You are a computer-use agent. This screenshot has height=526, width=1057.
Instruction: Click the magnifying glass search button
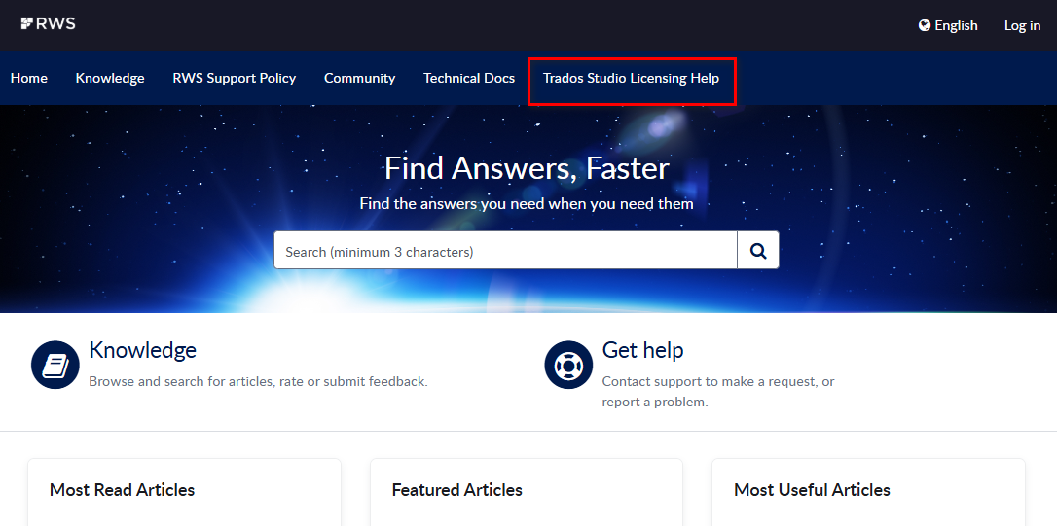[758, 251]
